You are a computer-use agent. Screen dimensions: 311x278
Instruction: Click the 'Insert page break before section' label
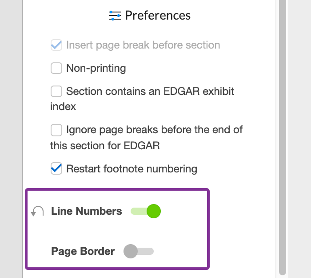point(143,45)
